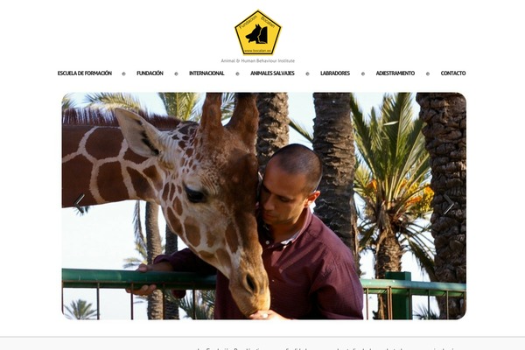
Task: Navigate to the Labradores page
Action: [x=335, y=73]
